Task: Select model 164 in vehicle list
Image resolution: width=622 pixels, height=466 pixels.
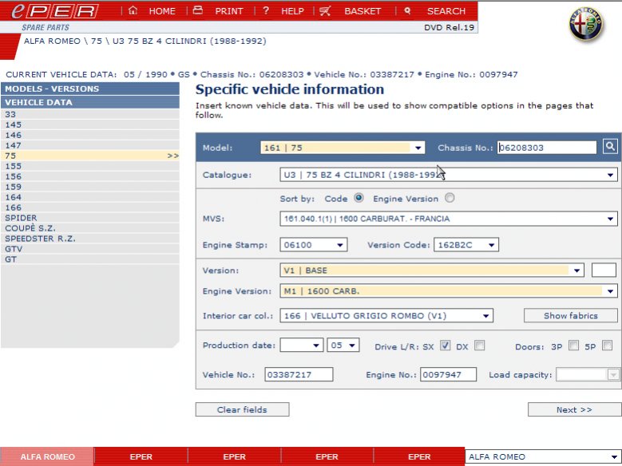Action: tap(14, 197)
